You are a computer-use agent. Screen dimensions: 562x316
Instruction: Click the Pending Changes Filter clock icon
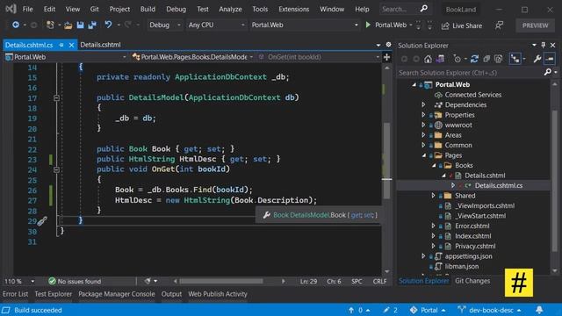pyautogui.click(x=457, y=59)
